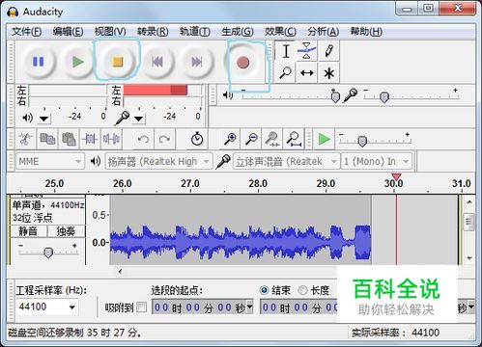The width and height of the screenshot is (482, 347).
Task: Open the output meter dropdown arrow
Action: [43, 119]
